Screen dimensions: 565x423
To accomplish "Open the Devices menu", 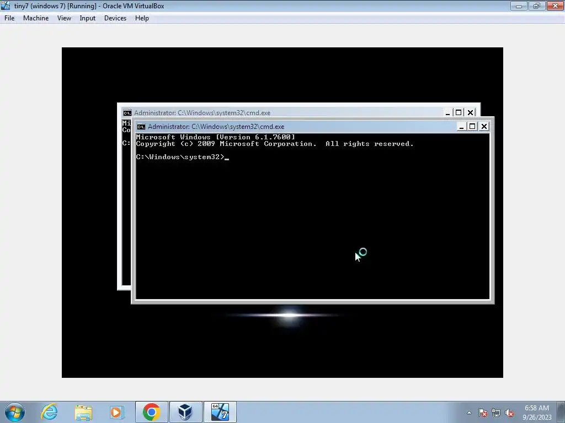I will [115, 18].
